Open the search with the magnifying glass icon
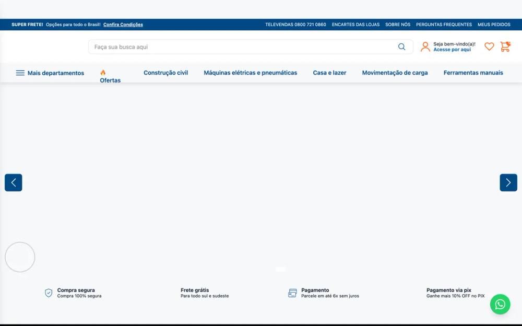 click(x=401, y=46)
